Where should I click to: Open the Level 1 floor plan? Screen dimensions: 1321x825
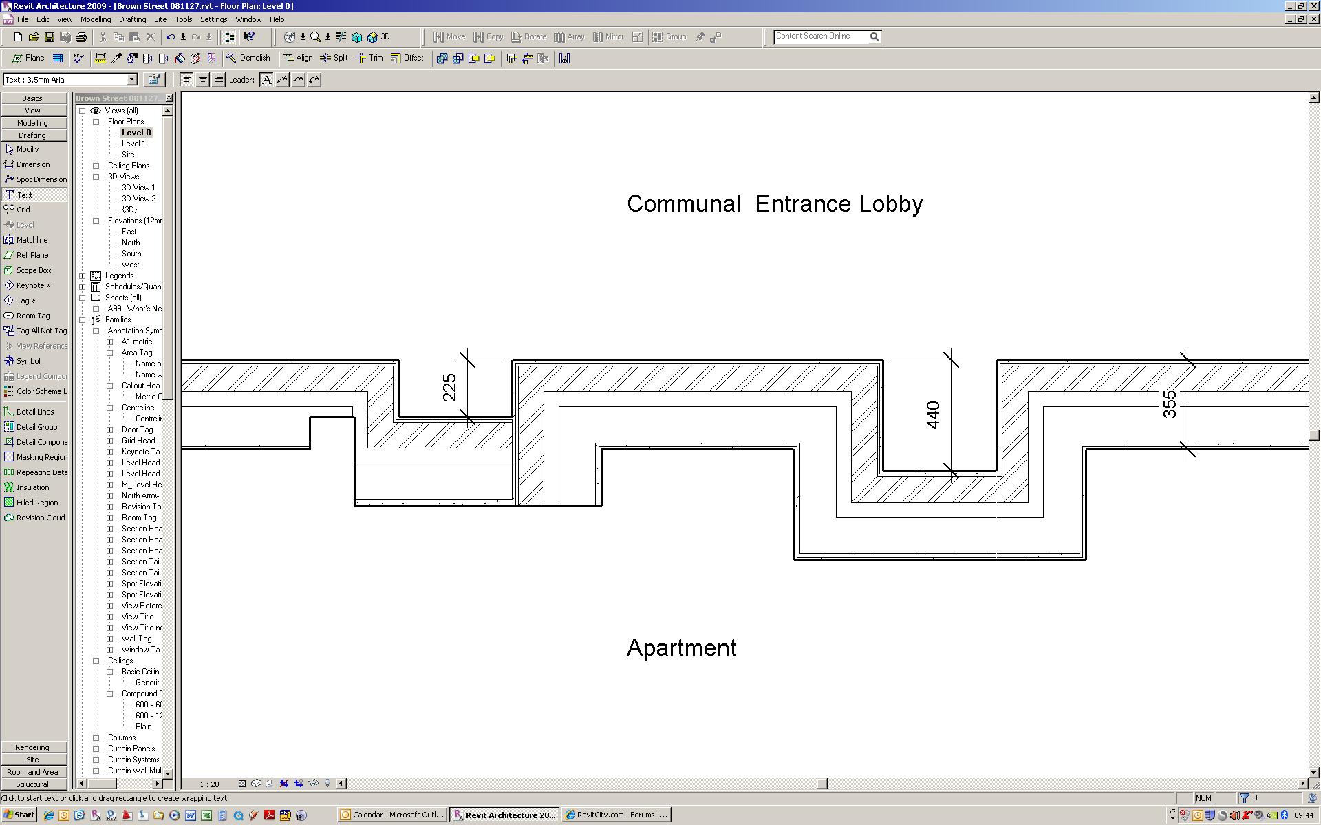coord(133,144)
